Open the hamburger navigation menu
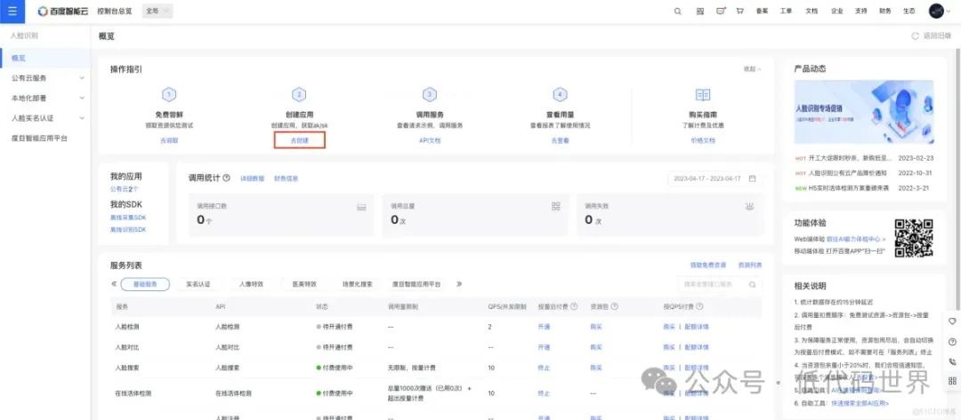Screen dimensions: 961x420 pos(12,11)
